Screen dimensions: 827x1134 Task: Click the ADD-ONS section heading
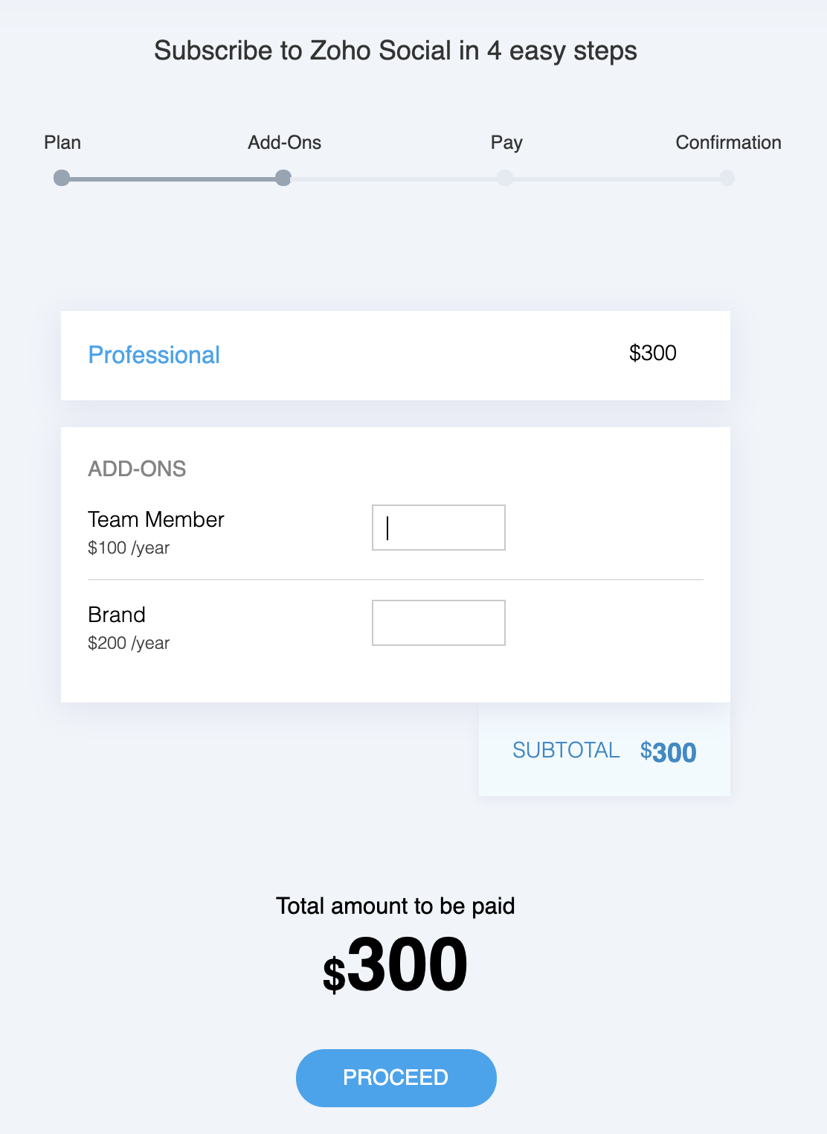coord(137,469)
